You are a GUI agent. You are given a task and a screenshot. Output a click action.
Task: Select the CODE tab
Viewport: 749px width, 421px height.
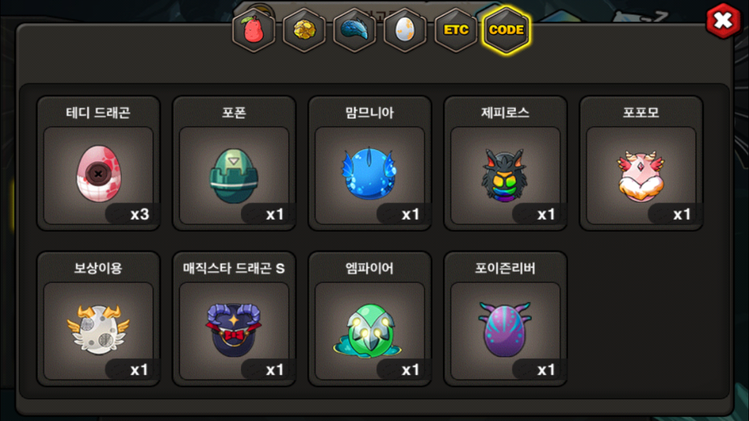pos(506,30)
